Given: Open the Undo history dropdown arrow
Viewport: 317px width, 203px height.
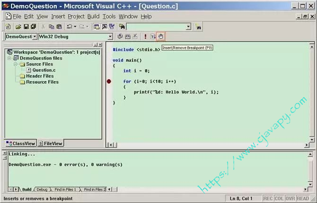Looking at the screenshot, I should point(75,26).
